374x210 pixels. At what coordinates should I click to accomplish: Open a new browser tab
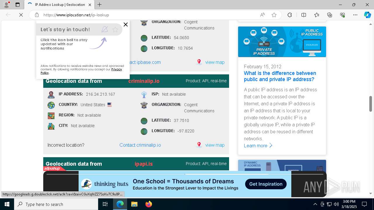[x=99, y=5]
